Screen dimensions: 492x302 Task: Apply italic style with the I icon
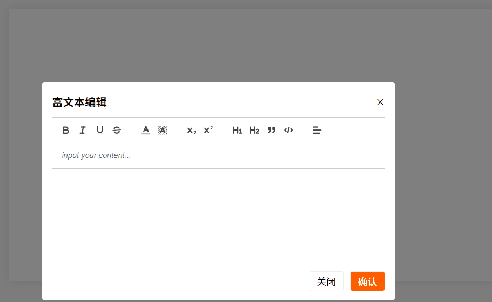pos(83,130)
